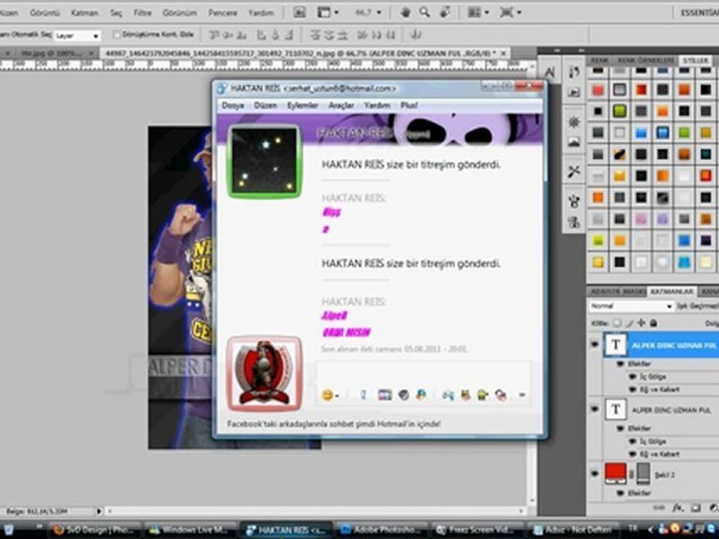Open Firefox SvD Design taskbar item
Screen dimensions: 719x539
(x=94, y=530)
